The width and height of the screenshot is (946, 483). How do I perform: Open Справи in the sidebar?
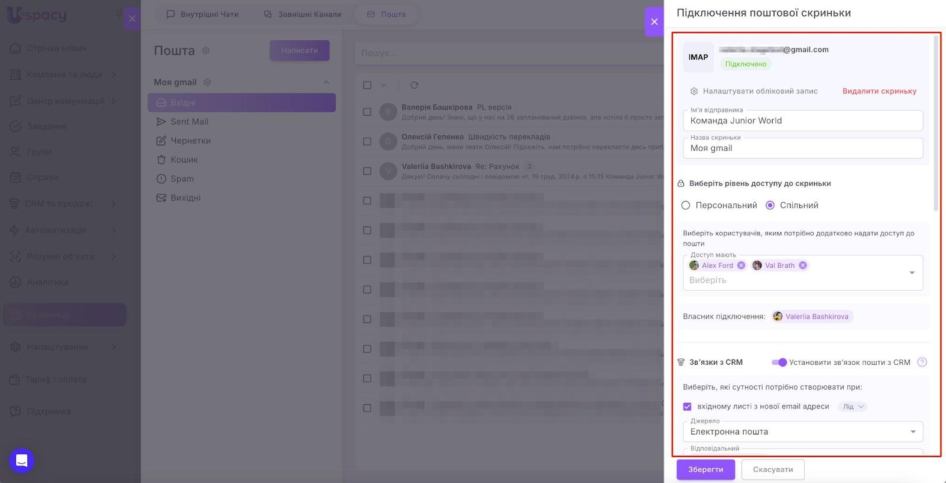pos(43,177)
